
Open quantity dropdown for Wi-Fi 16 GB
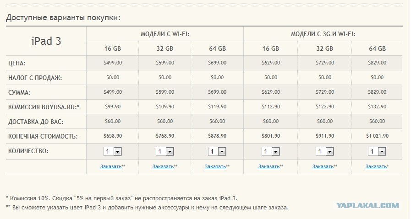coord(113,151)
